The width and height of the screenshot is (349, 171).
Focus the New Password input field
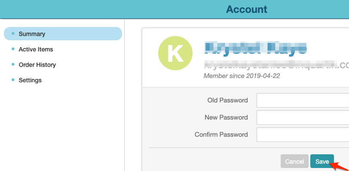pos(303,117)
